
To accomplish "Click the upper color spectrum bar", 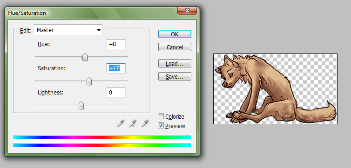I will tap(102, 137).
